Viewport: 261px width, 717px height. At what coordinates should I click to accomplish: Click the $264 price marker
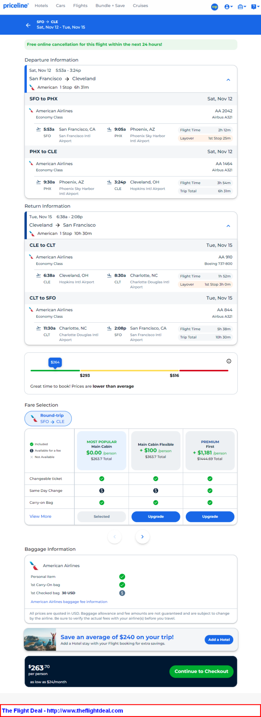point(55,362)
